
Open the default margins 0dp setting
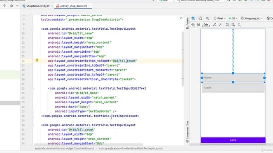point(206,25)
